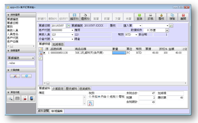Open calendar picker beside 單據日期

coord(68,26)
